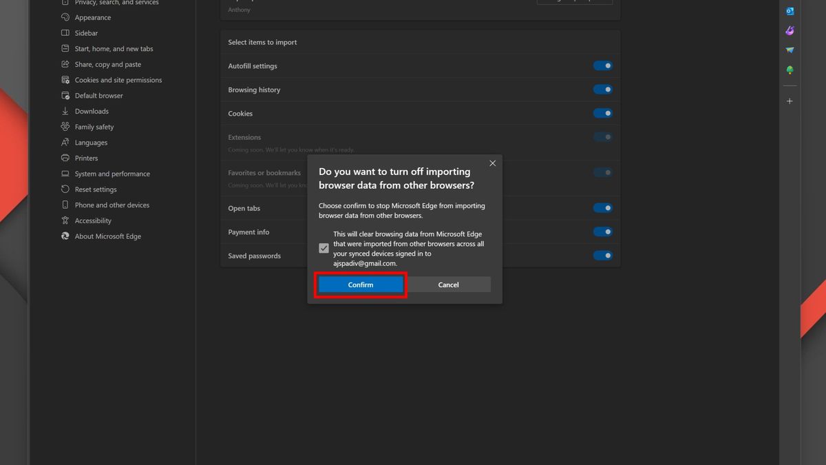
Task: Select the Languages settings entry
Action: 90,142
